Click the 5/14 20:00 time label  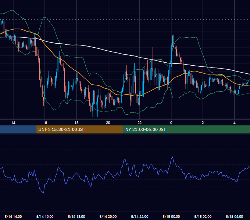pyautogui.click(x=108, y=216)
